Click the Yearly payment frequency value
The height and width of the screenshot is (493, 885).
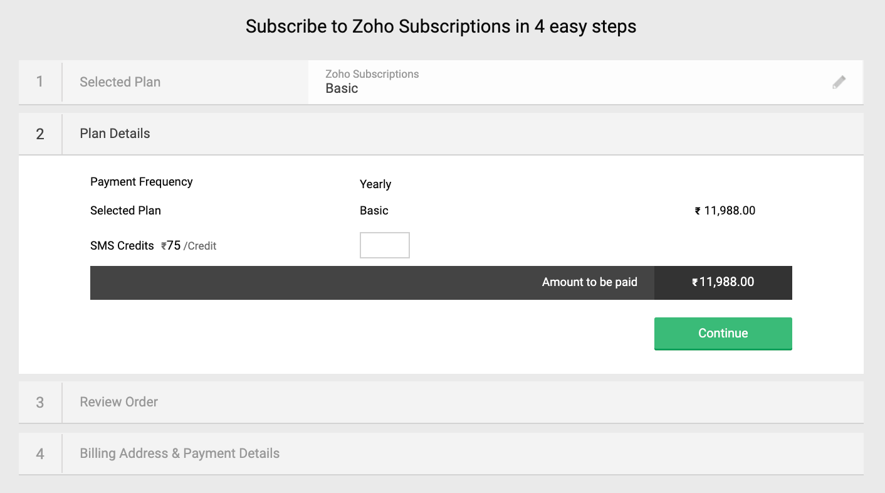tap(375, 184)
